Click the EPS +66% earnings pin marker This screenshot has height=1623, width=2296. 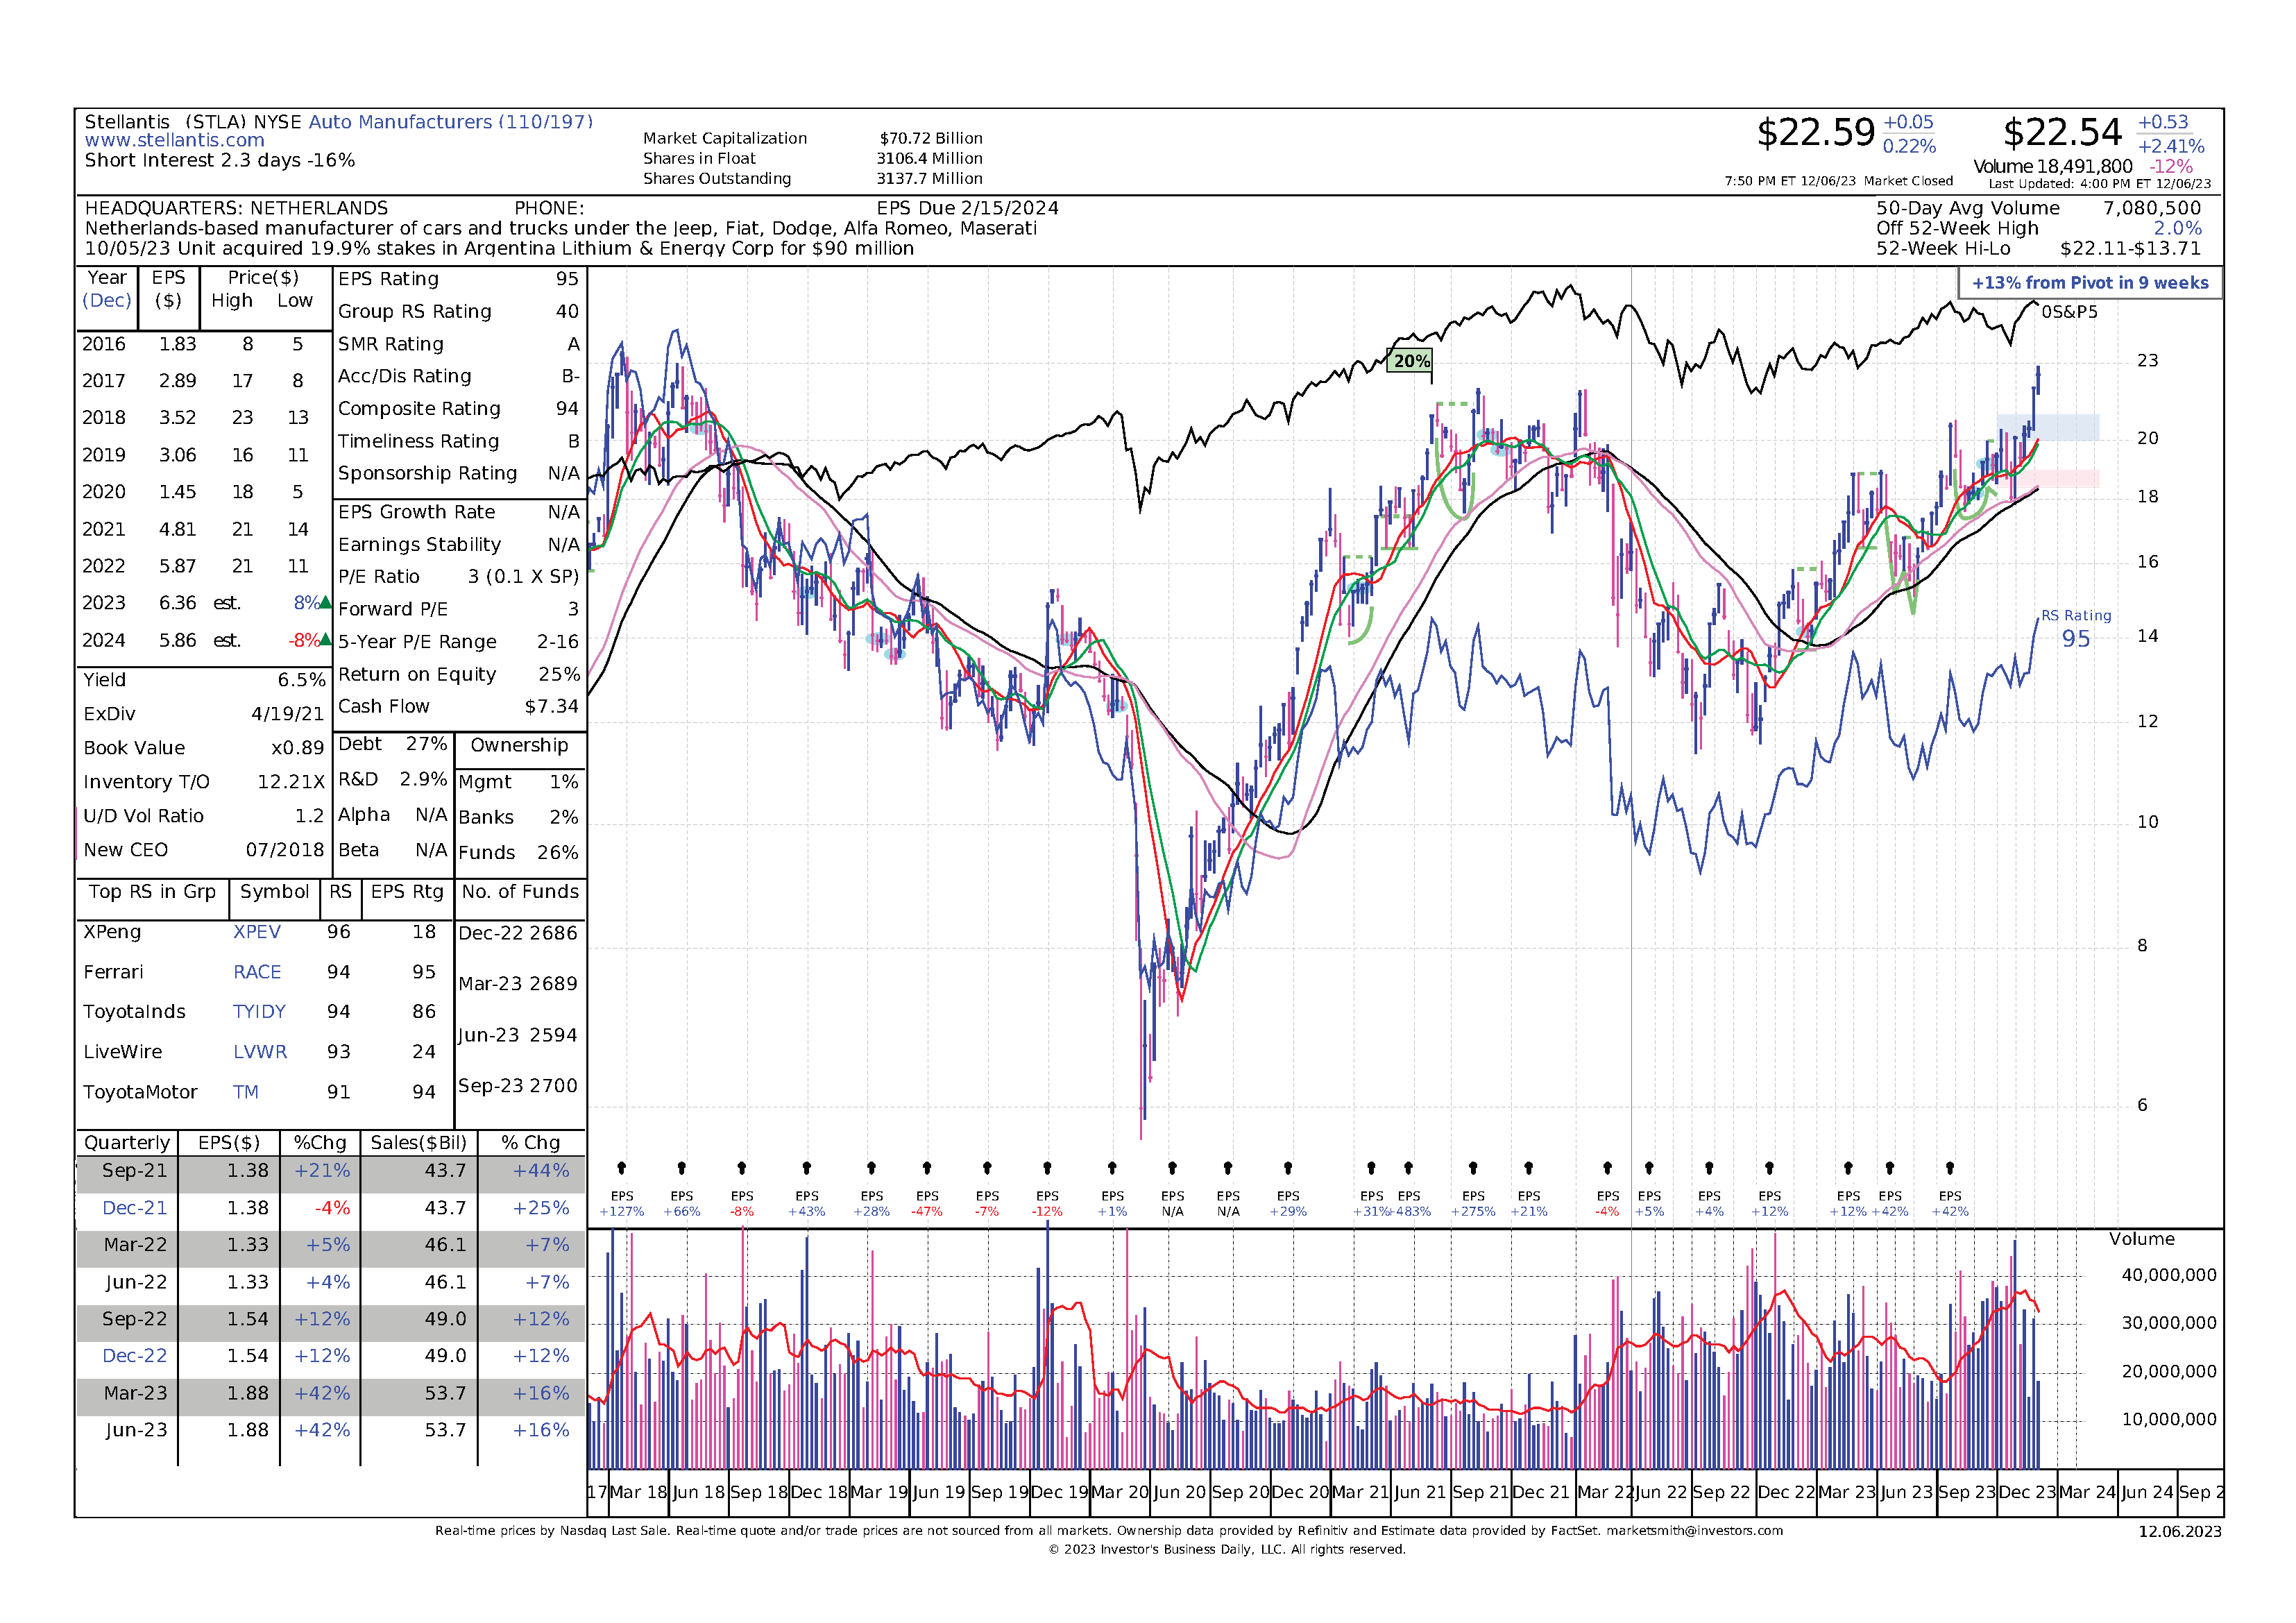(682, 1168)
